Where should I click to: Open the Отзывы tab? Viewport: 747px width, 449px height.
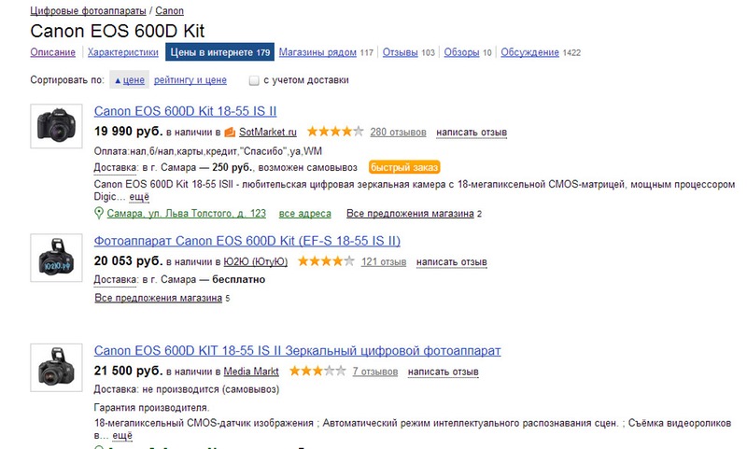401,52
